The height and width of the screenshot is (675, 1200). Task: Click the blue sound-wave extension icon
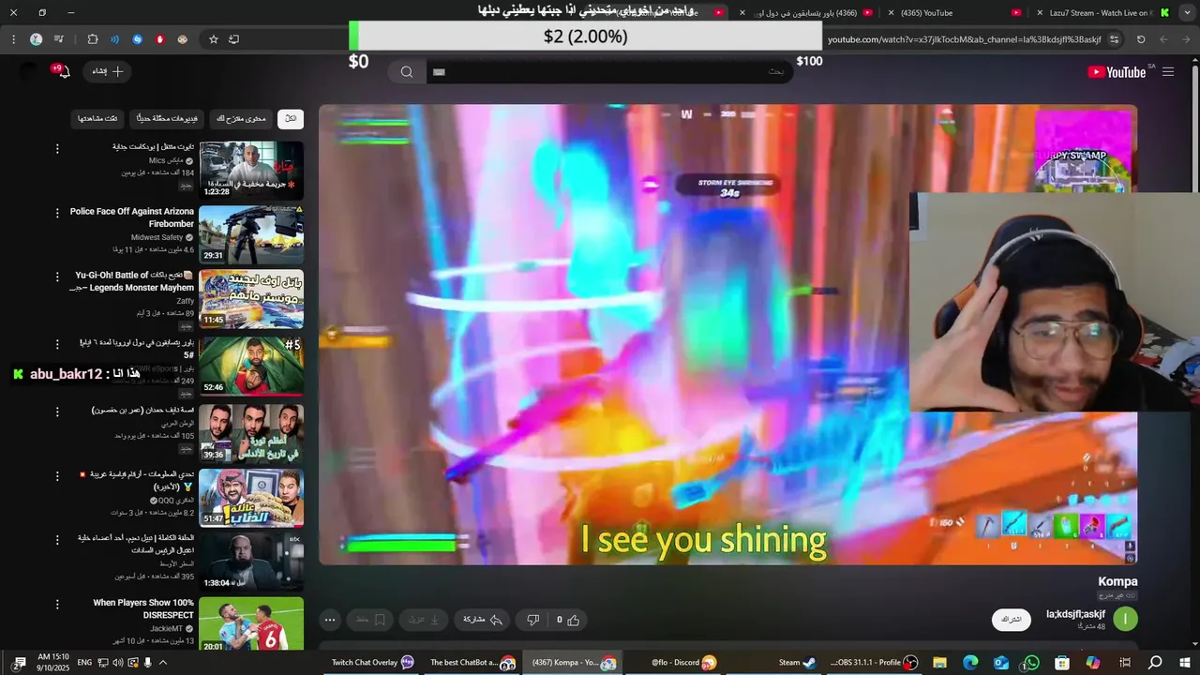115,39
